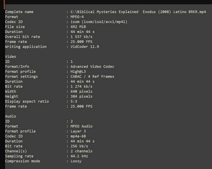Click the Advanced Video Codec text
The width and height of the screenshot is (212, 169).
point(92,66)
